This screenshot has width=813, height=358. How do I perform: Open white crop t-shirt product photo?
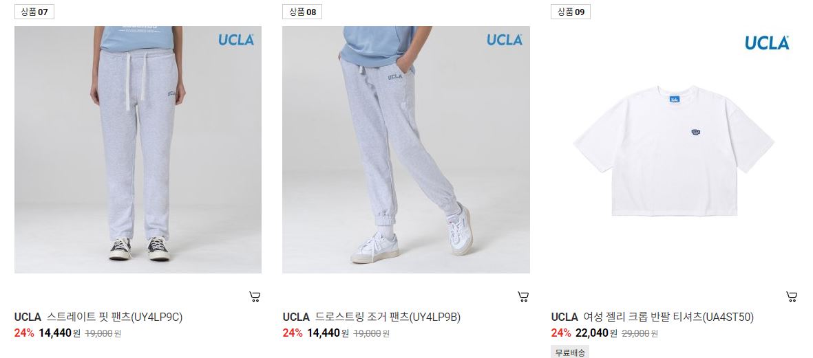click(675, 150)
